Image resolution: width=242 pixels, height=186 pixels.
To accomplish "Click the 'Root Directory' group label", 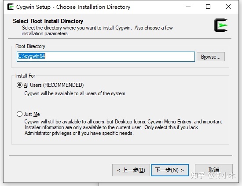I will click(30, 46).
